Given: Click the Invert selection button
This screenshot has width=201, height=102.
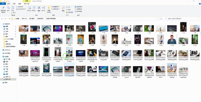Looking at the screenshot, I should click(x=78, y=11).
